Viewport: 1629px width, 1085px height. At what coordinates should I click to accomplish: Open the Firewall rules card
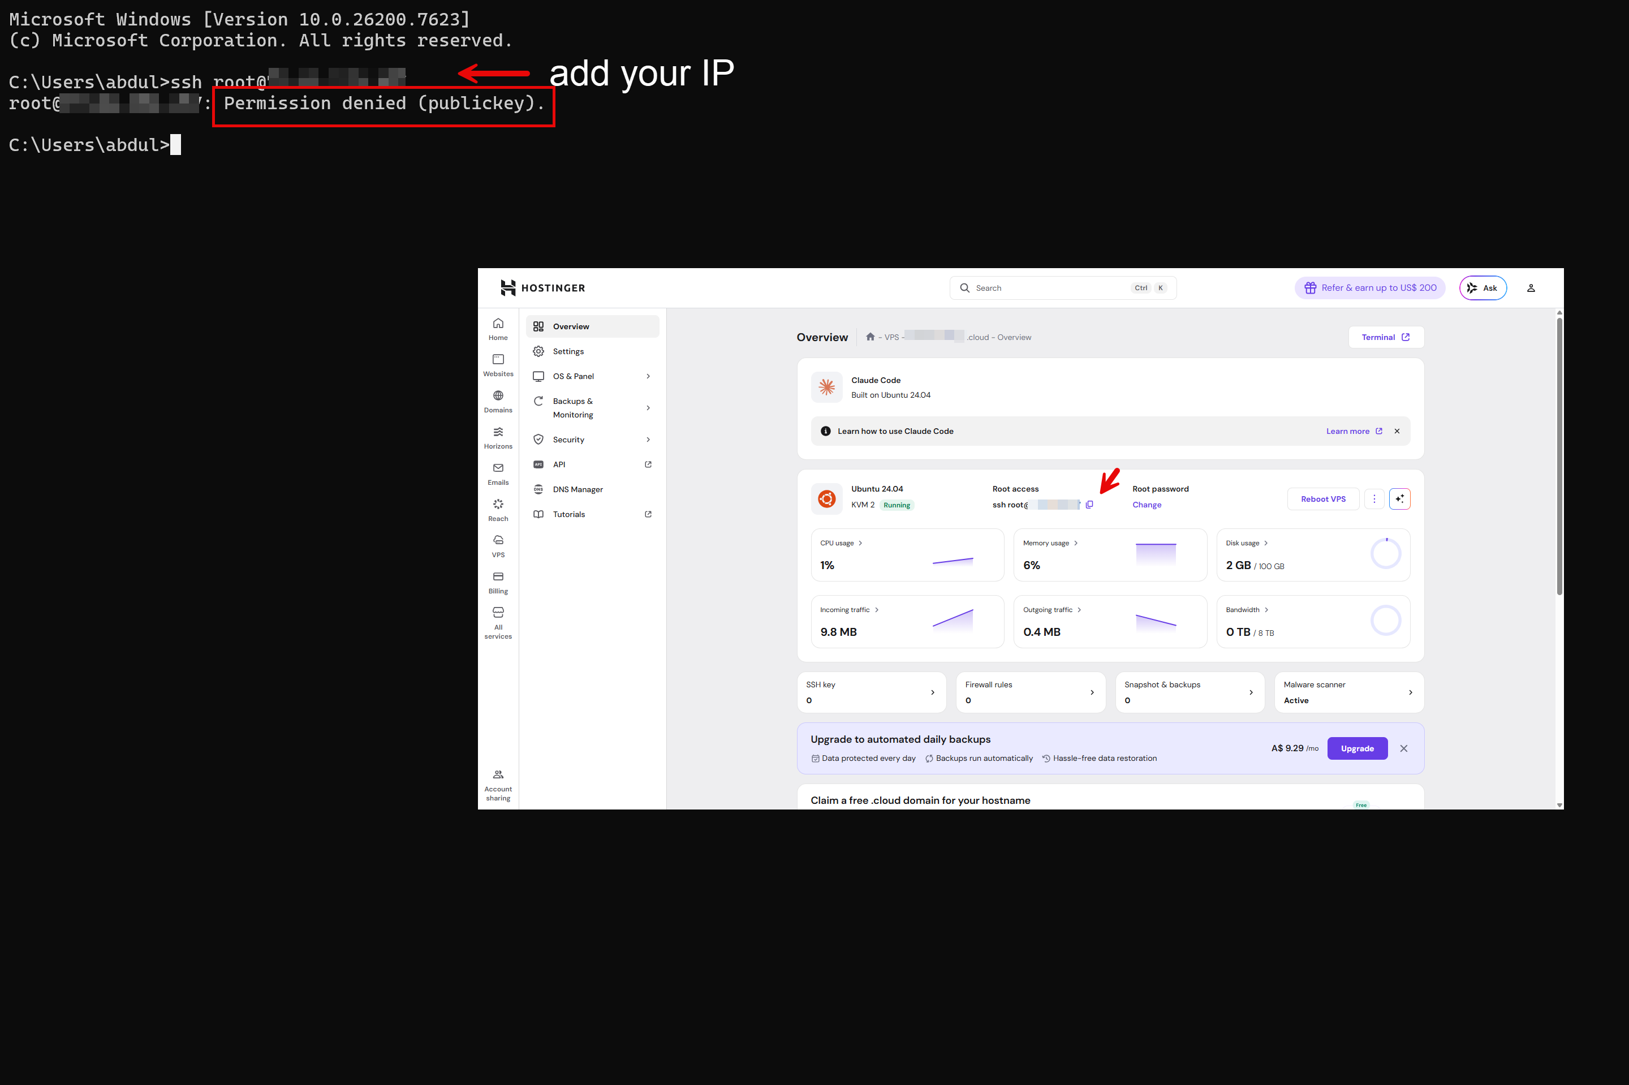(1031, 692)
